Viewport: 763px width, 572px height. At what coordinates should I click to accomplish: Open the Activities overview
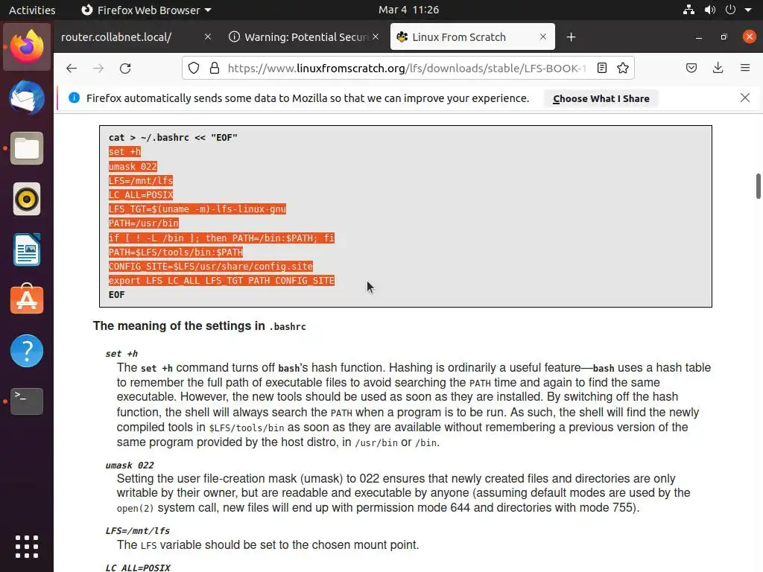(32, 10)
